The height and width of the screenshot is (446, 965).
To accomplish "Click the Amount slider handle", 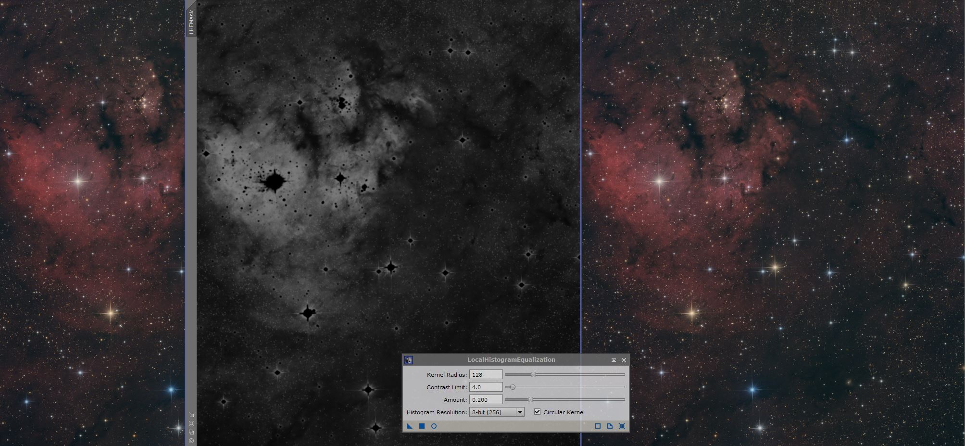I will (530, 399).
